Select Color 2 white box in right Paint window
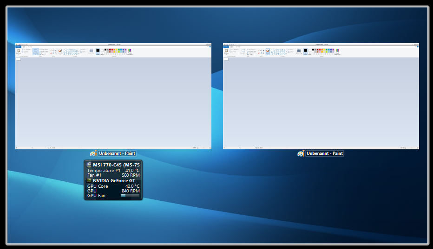This screenshot has width=433, height=249. pyautogui.click(x=309, y=51)
